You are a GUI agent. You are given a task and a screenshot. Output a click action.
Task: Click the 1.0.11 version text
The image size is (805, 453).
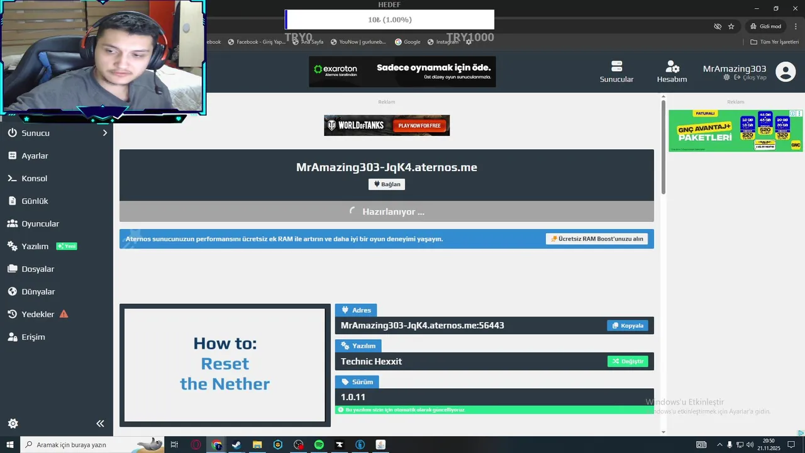[353, 397]
